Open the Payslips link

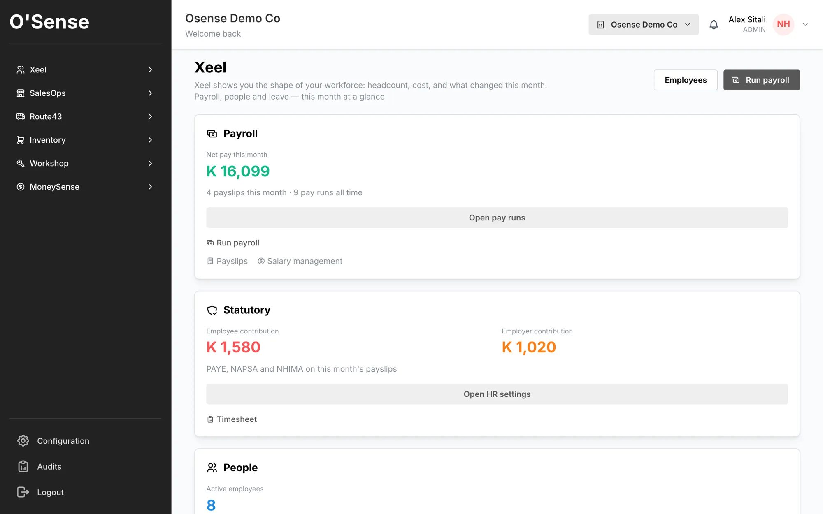pos(227,261)
